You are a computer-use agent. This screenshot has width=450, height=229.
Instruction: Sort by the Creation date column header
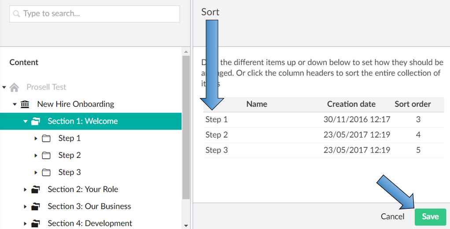[351, 104]
